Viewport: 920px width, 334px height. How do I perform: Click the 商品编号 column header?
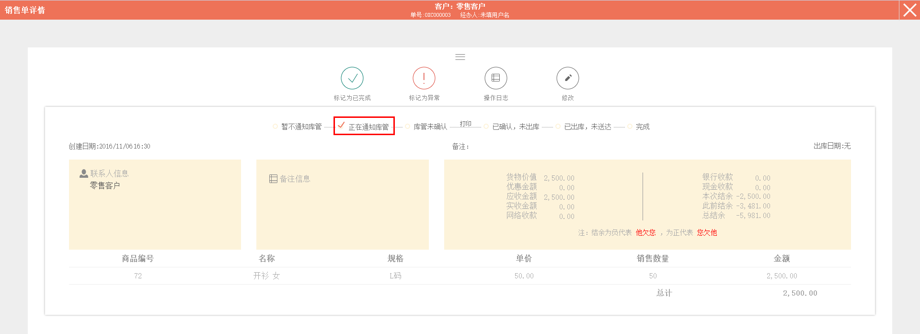(138, 258)
